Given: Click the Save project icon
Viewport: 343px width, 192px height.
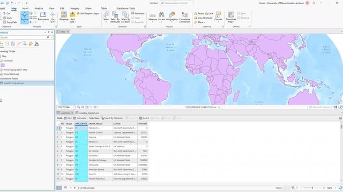Looking at the screenshot, I should click(x=7, y=3).
